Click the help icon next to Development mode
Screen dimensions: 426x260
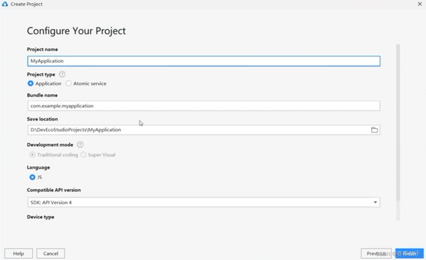(x=80, y=144)
